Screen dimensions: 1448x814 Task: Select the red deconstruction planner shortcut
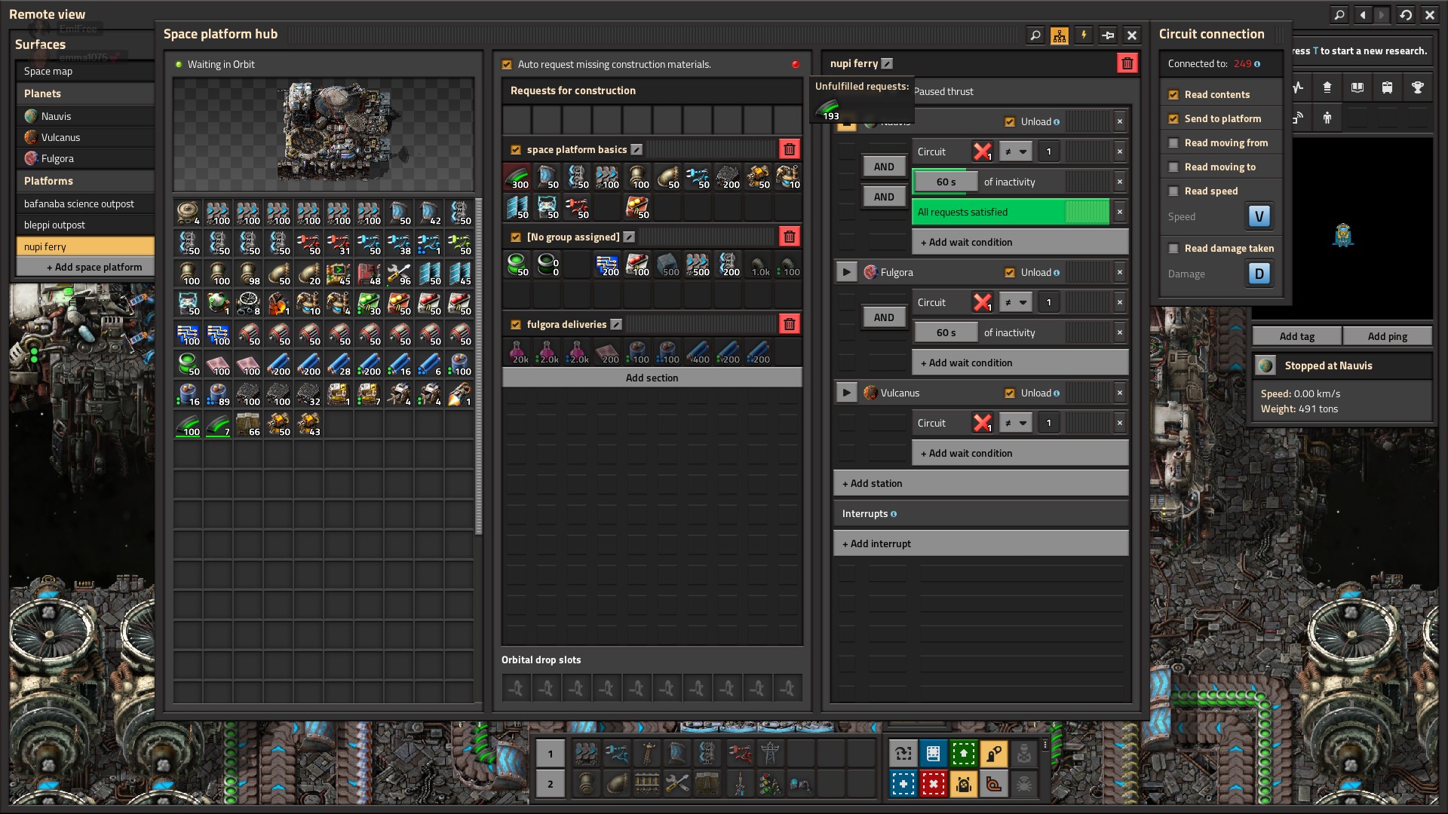tap(933, 784)
